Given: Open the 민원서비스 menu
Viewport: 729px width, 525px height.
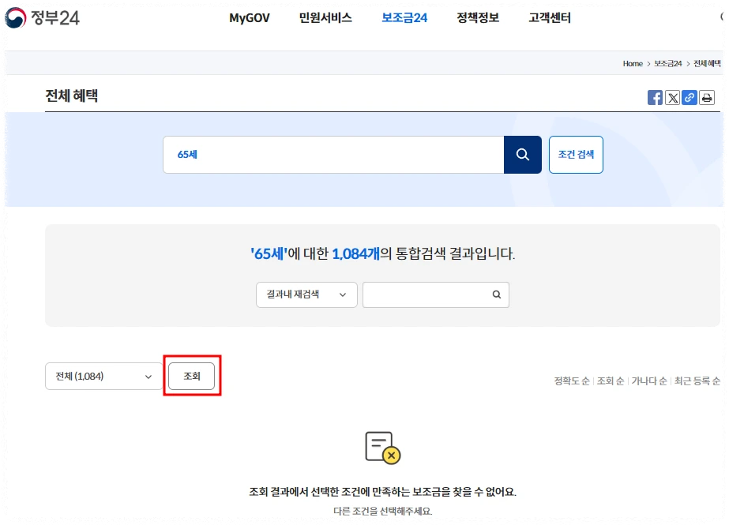Looking at the screenshot, I should click(x=325, y=17).
